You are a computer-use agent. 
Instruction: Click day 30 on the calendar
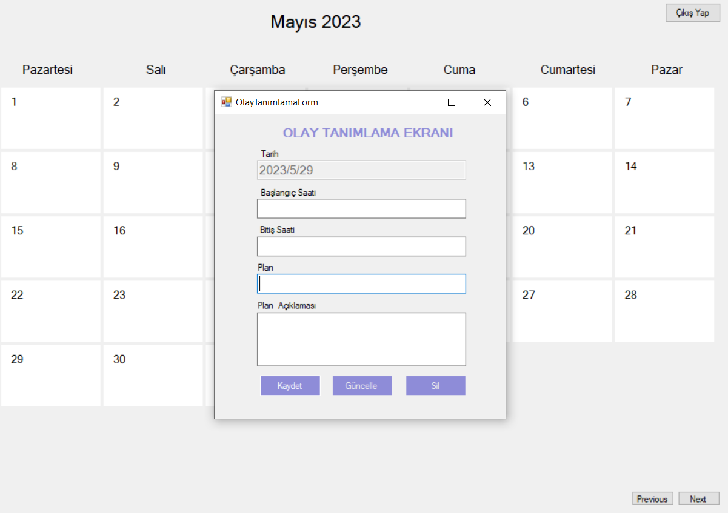153,375
